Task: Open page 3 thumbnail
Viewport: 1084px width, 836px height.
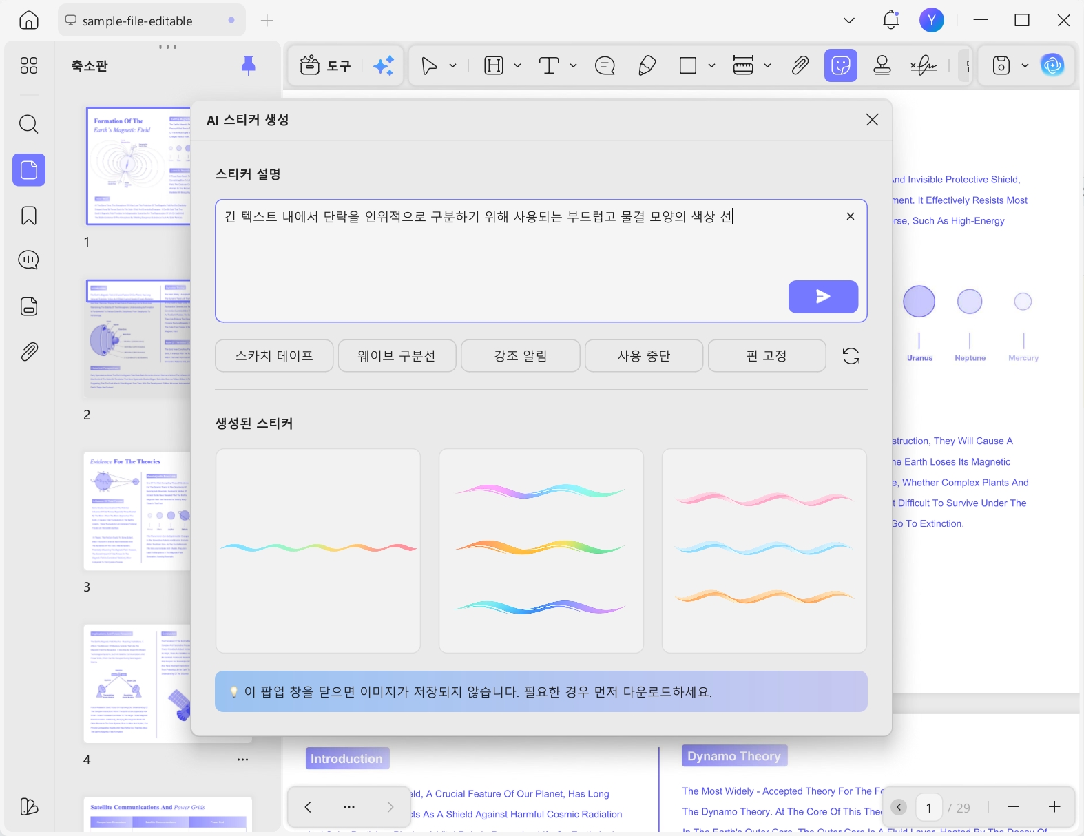Action: (137, 511)
